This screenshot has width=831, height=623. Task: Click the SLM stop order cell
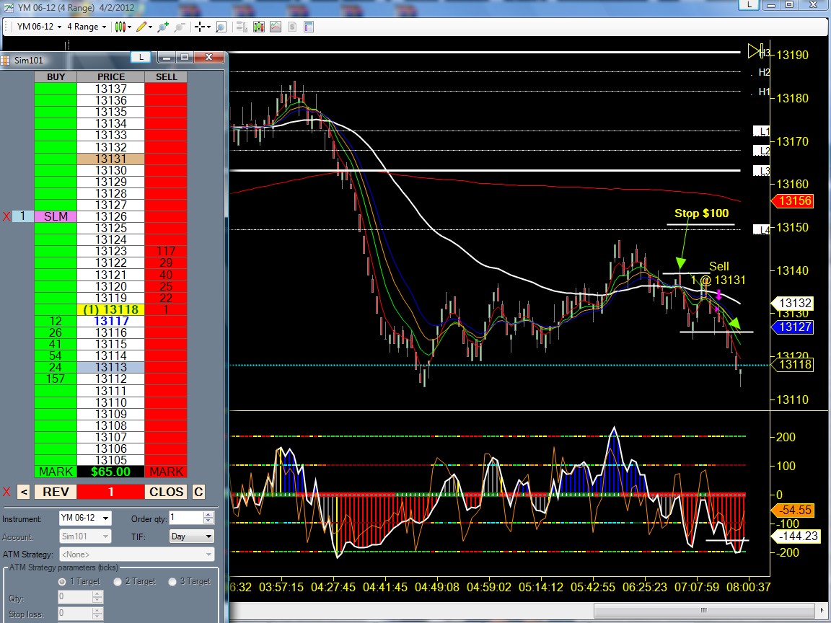56,216
